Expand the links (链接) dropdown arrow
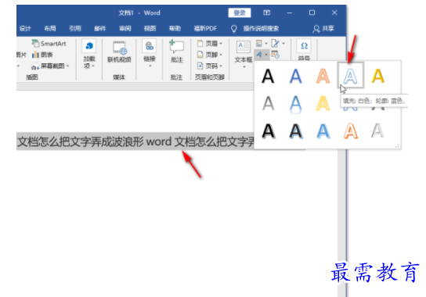Viewport: 426px width, 297px height. coord(150,66)
